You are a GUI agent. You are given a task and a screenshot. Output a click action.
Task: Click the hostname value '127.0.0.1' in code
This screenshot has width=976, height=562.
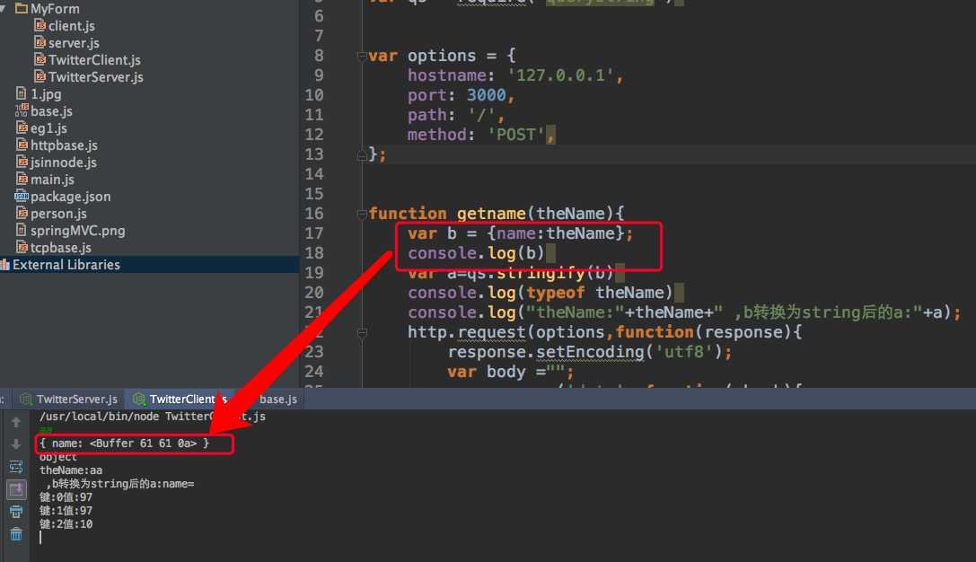(x=561, y=75)
